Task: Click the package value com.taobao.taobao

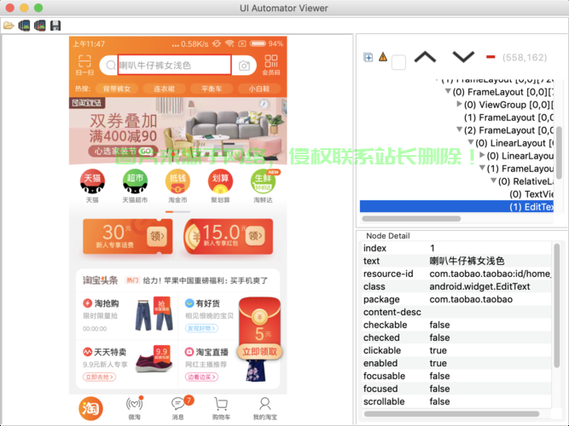Action: coord(471,299)
